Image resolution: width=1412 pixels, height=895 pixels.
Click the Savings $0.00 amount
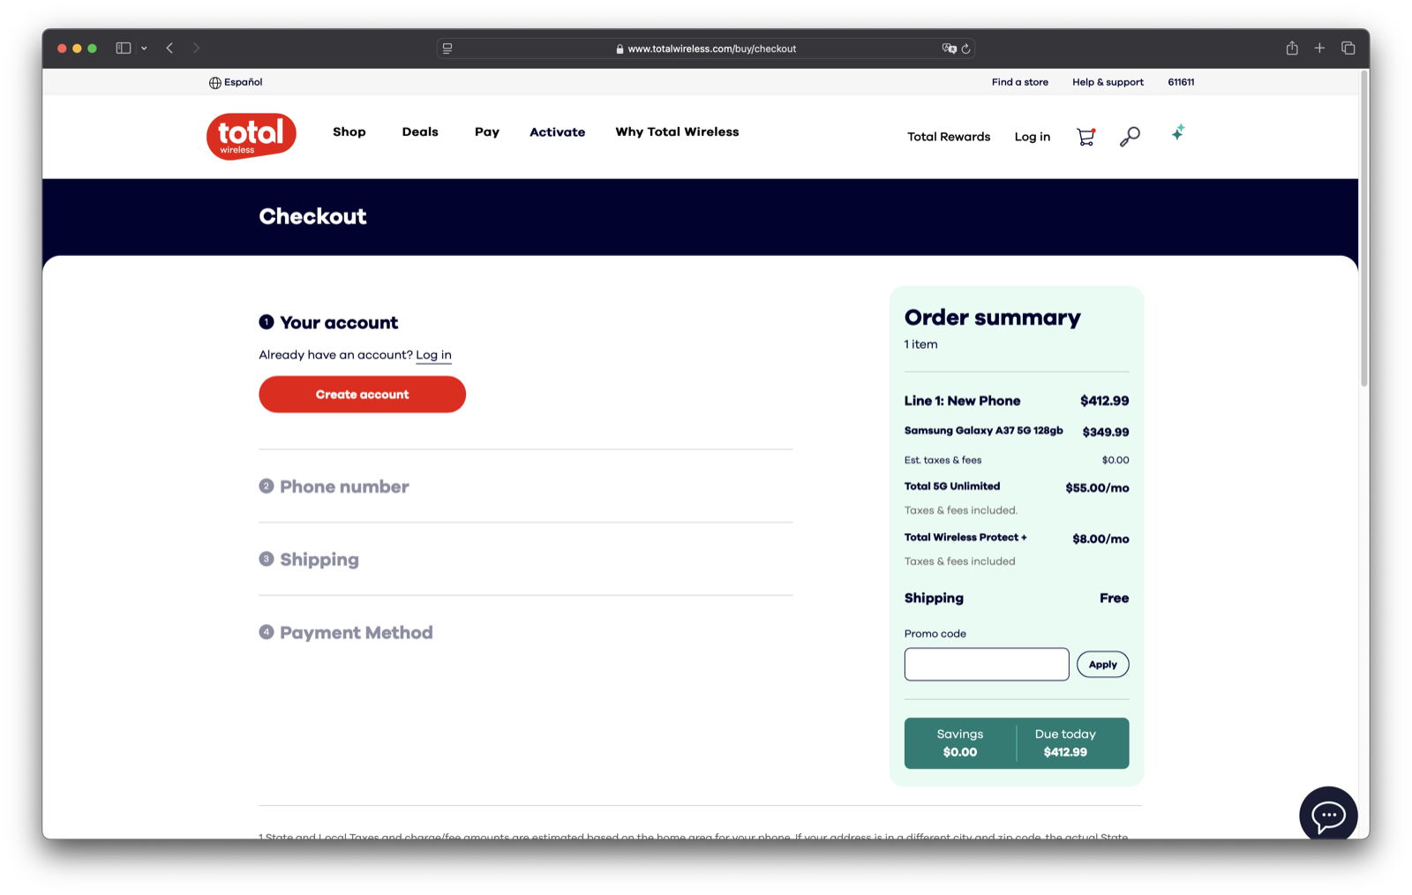coord(960,752)
